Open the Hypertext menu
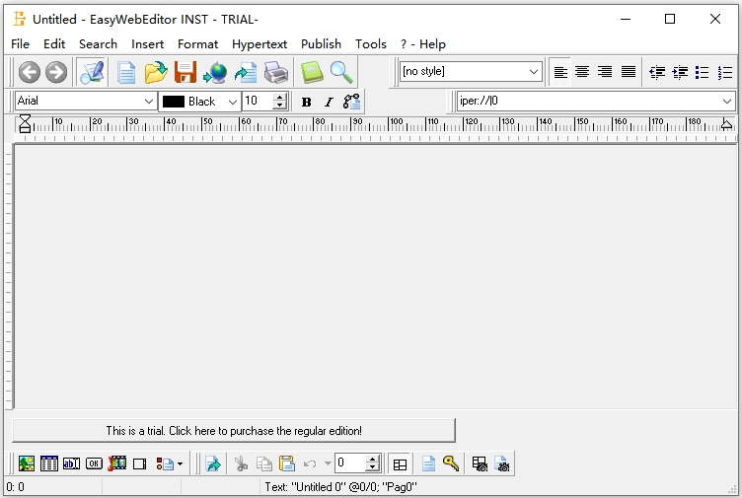Viewport: 742px width, 498px height. [x=260, y=44]
